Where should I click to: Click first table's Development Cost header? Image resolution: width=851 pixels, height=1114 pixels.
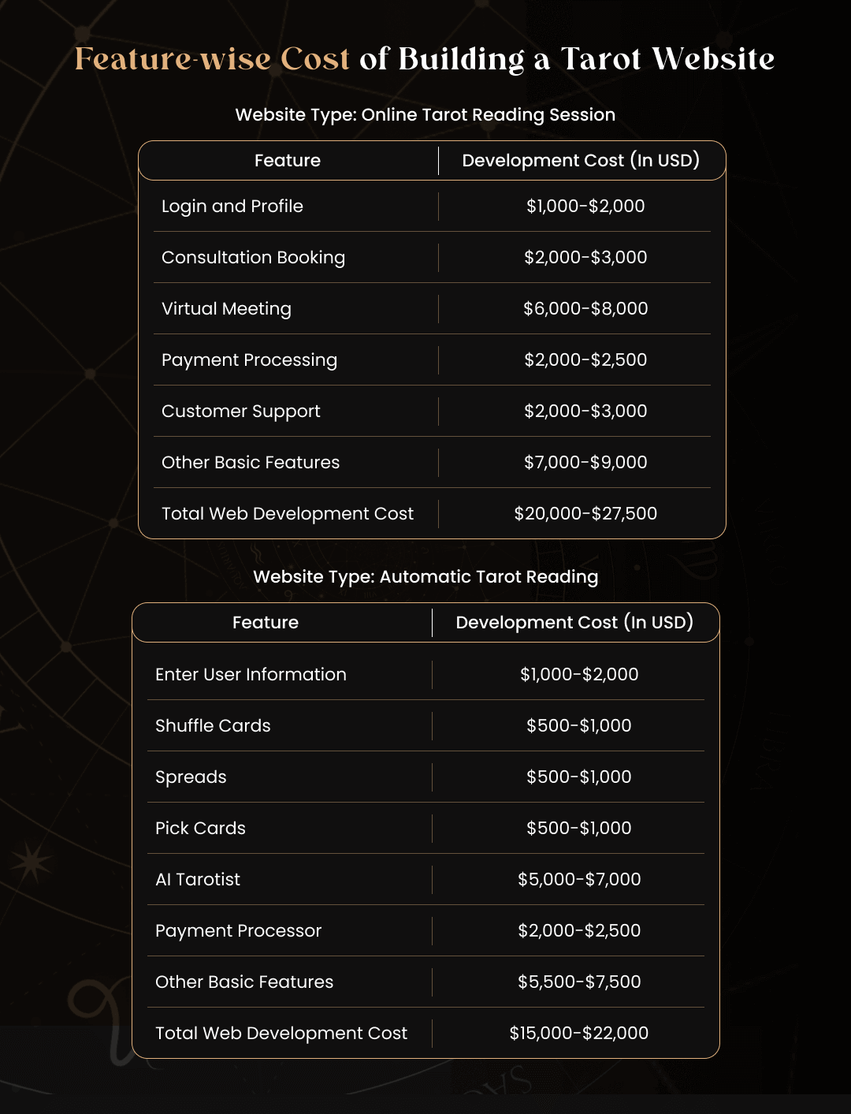(582, 161)
